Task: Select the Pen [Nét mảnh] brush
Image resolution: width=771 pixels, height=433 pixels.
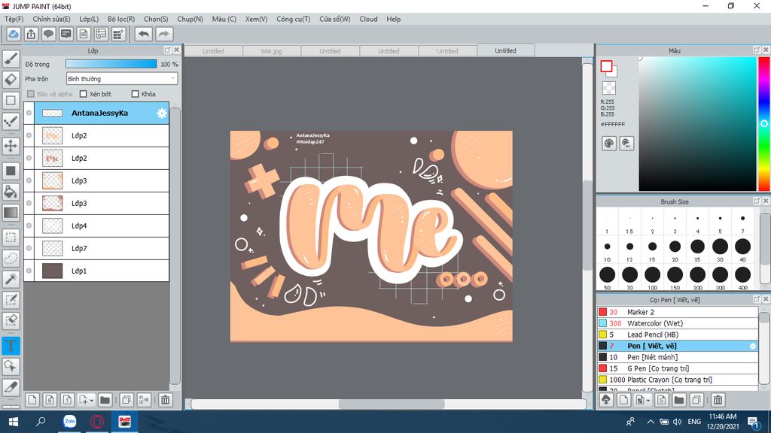Action: [x=678, y=357]
